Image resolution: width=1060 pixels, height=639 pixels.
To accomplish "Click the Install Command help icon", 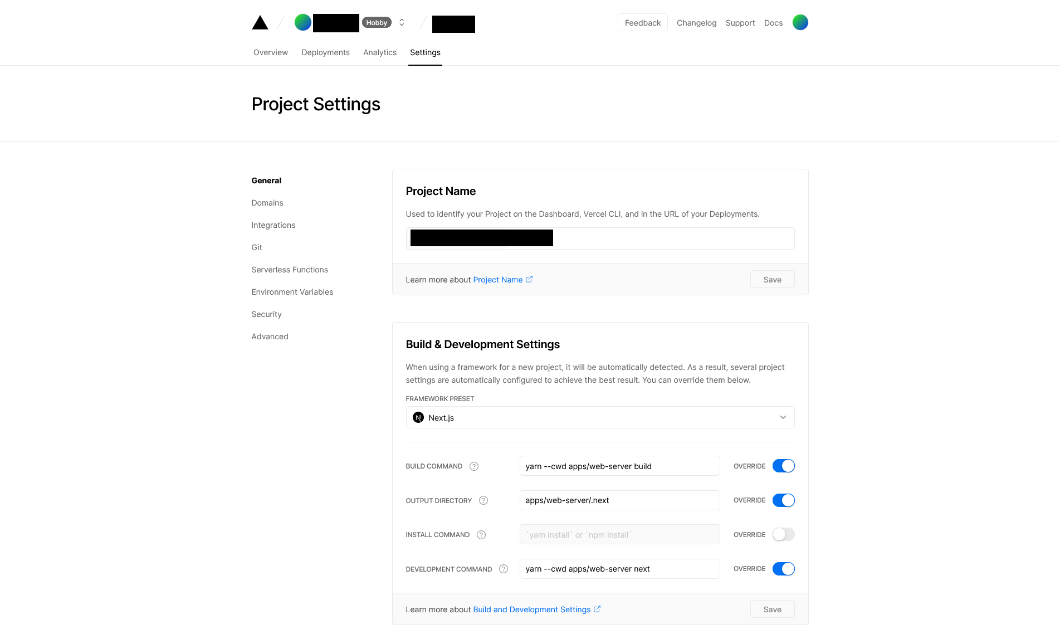I will click(481, 535).
